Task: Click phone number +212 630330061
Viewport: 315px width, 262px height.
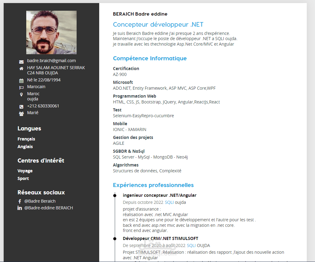Action: (43, 106)
